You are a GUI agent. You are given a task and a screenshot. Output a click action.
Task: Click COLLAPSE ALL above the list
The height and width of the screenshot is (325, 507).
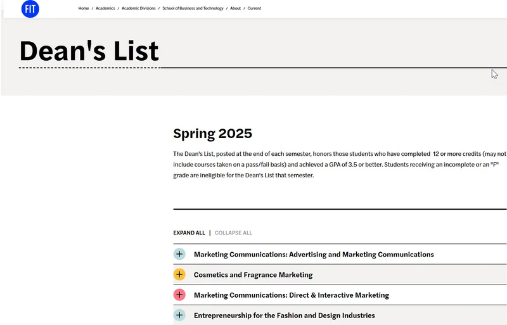point(233,233)
